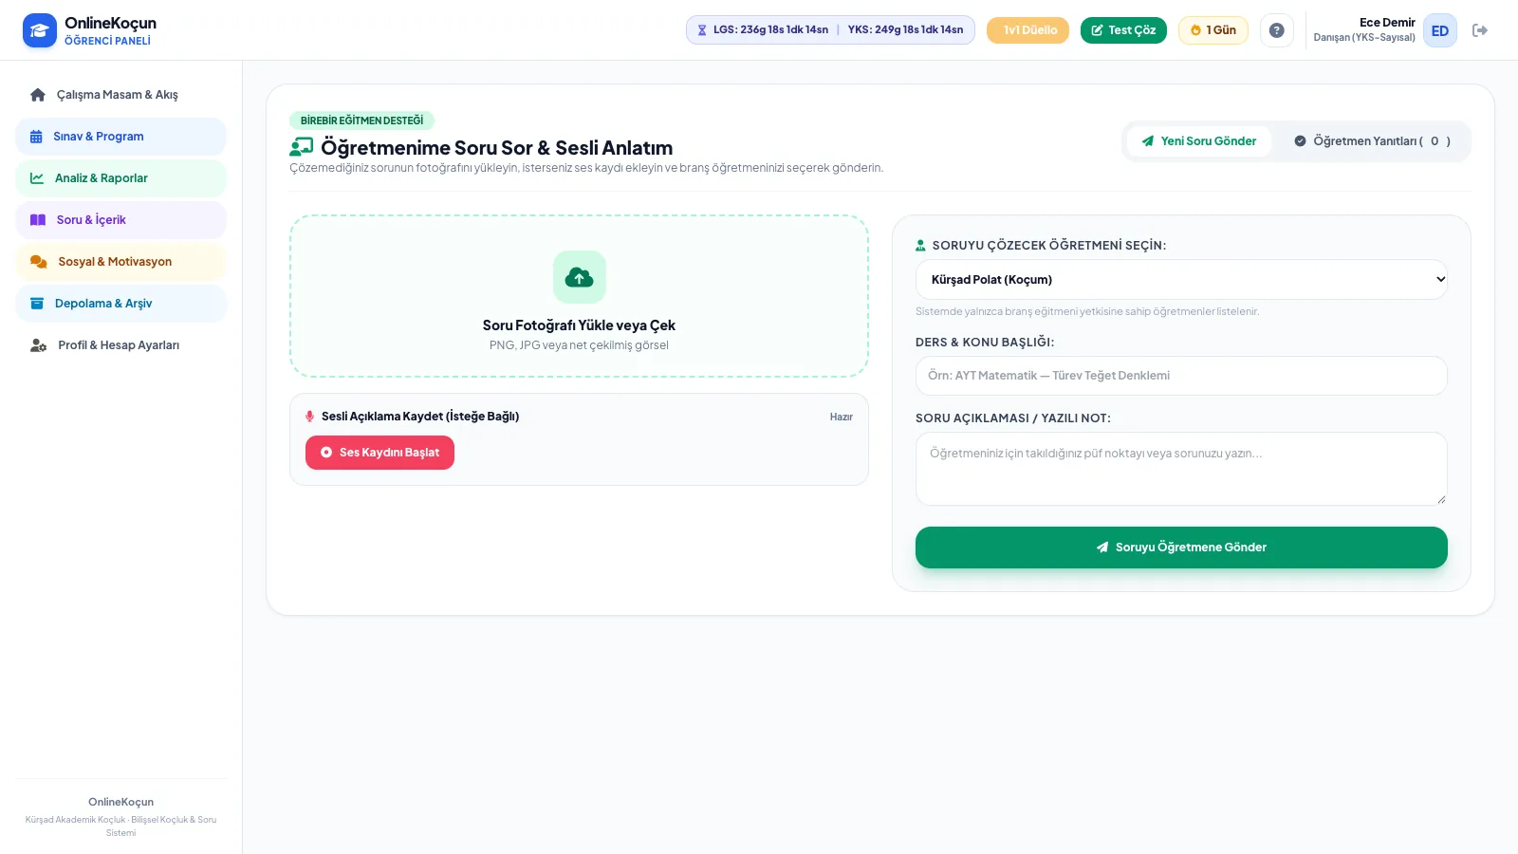Click the hourglass icon in countdown pill
The height and width of the screenshot is (854, 1518).
702,30
